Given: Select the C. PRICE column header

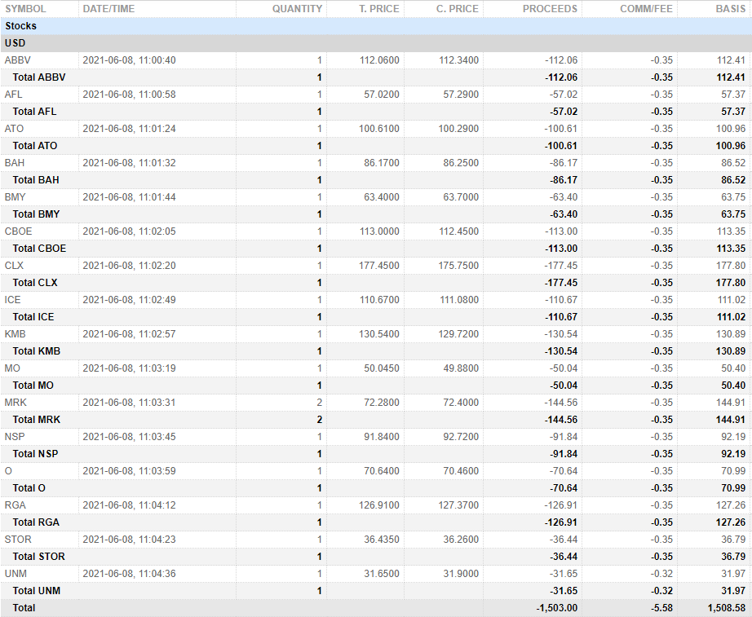Looking at the screenshot, I should (x=457, y=9).
